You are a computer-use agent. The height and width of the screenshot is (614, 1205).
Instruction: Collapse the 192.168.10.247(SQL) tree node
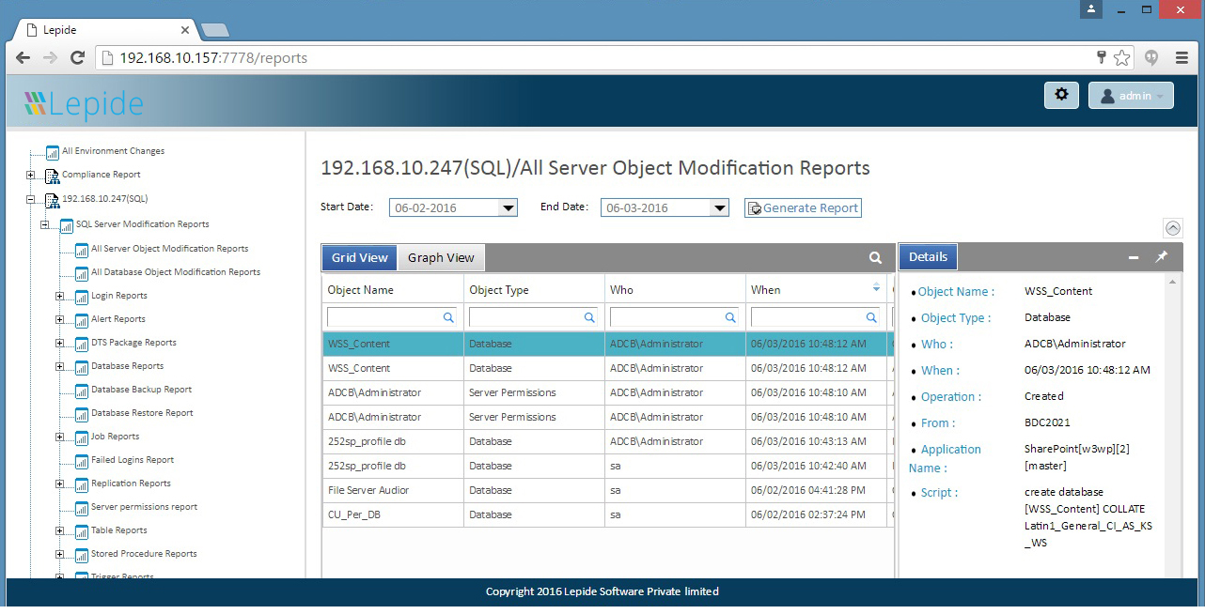30,199
